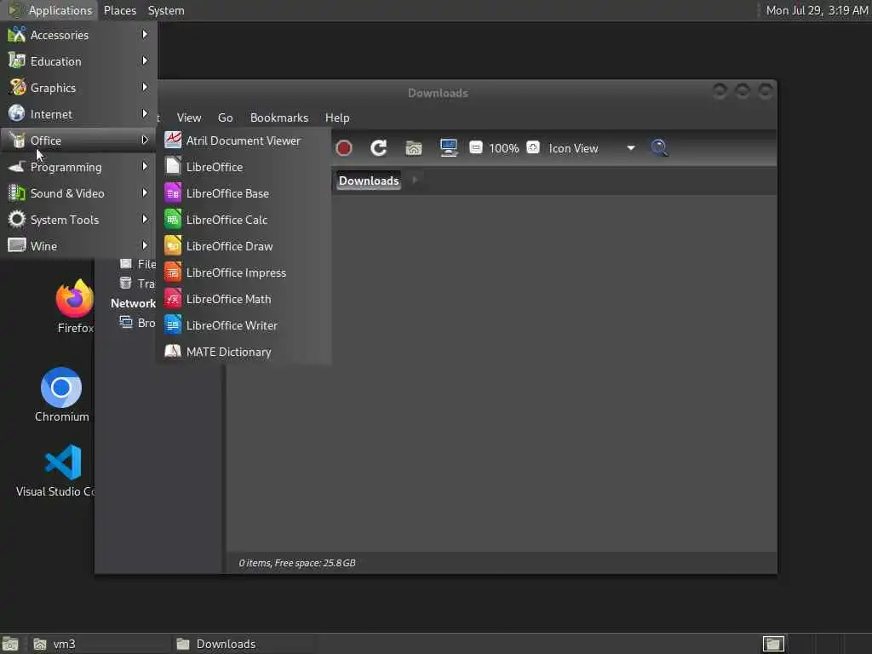Expand the Accessories submenu
Image resolution: width=872 pixels, height=654 pixels.
click(78, 35)
